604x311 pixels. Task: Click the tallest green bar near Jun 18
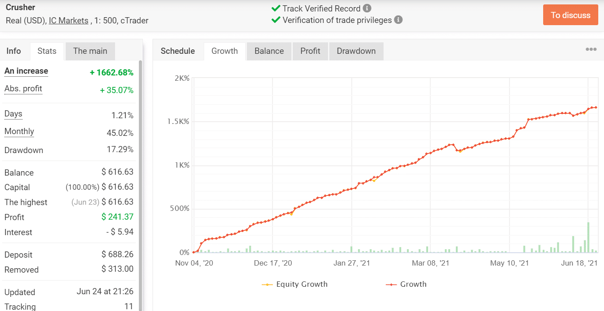[588, 237]
